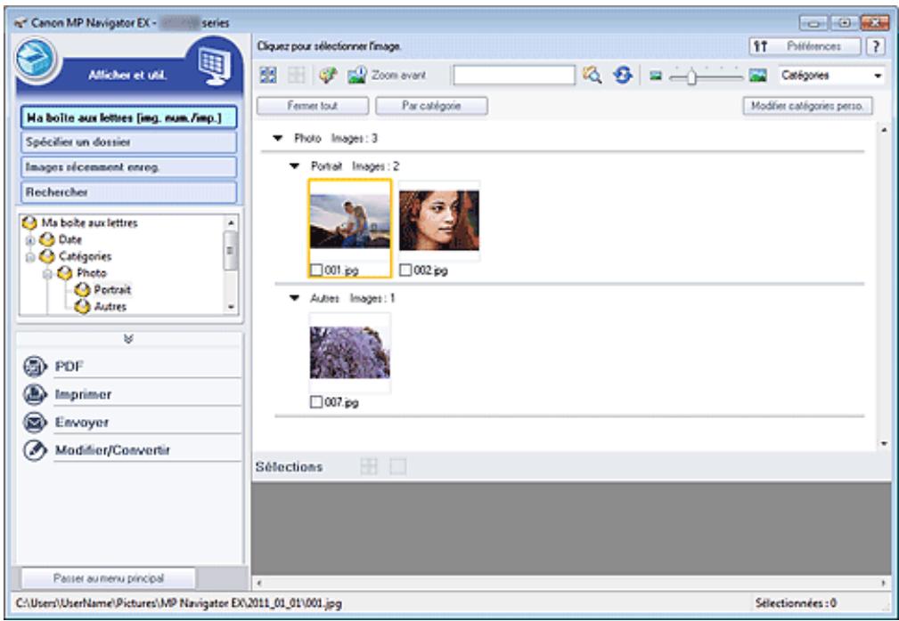The height and width of the screenshot is (621, 899).
Task: Open the Catégories sort dropdown
Action: point(830,75)
